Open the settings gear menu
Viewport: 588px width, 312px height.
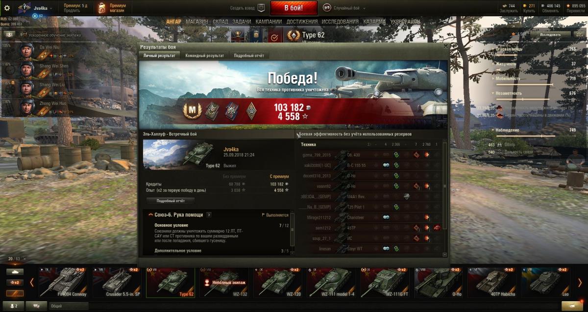coord(7,8)
